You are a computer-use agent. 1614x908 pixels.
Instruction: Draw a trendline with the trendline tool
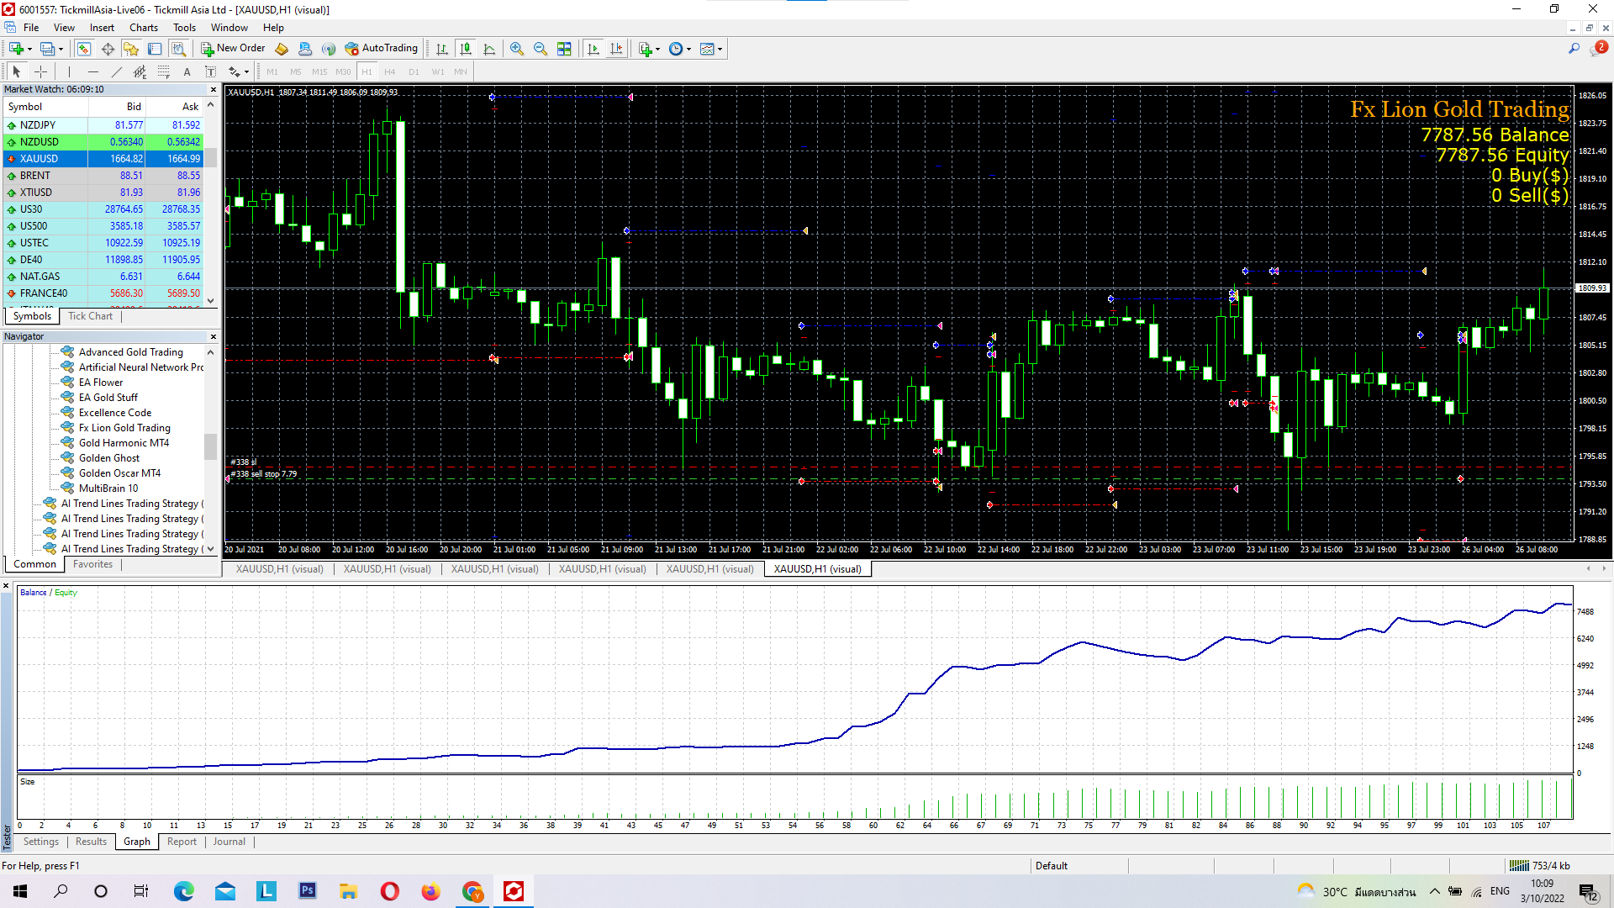click(x=117, y=71)
